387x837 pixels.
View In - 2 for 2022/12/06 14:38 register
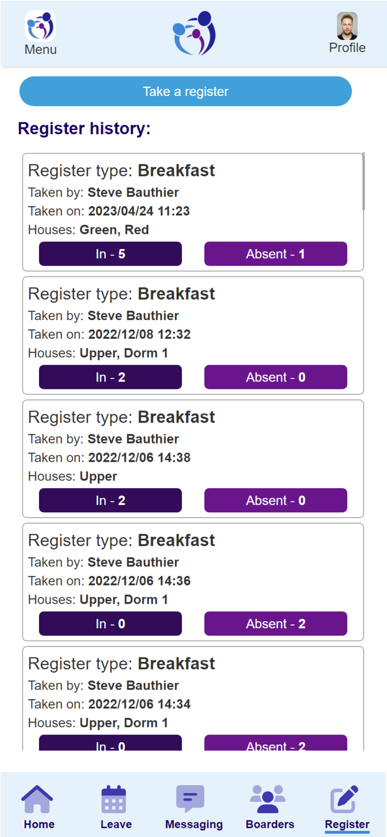click(x=111, y=500)
